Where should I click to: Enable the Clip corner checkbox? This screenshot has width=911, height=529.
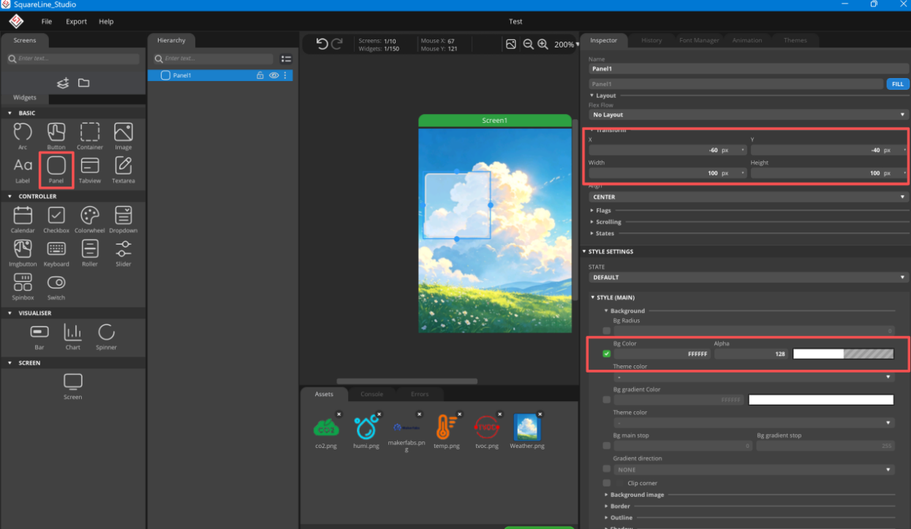(x=607, y=483)
